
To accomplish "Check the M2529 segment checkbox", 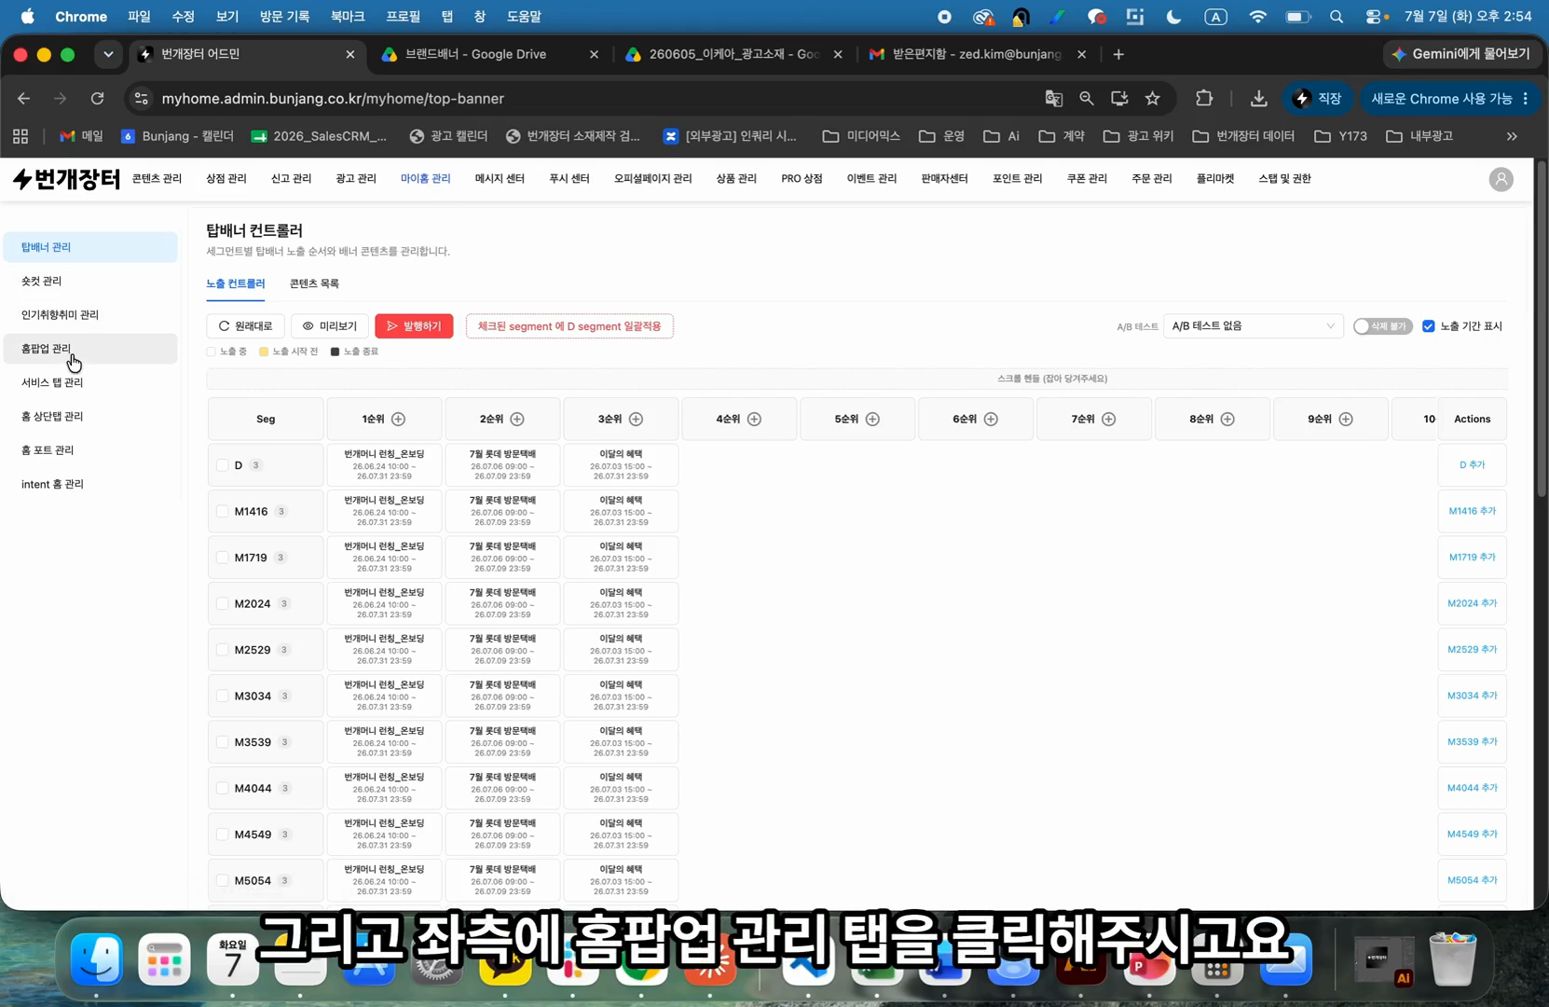I will [x=222, y=650].
